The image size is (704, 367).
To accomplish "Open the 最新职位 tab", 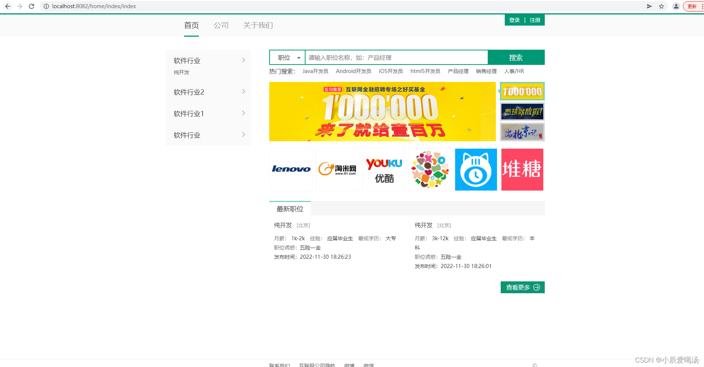I will 290,209.
